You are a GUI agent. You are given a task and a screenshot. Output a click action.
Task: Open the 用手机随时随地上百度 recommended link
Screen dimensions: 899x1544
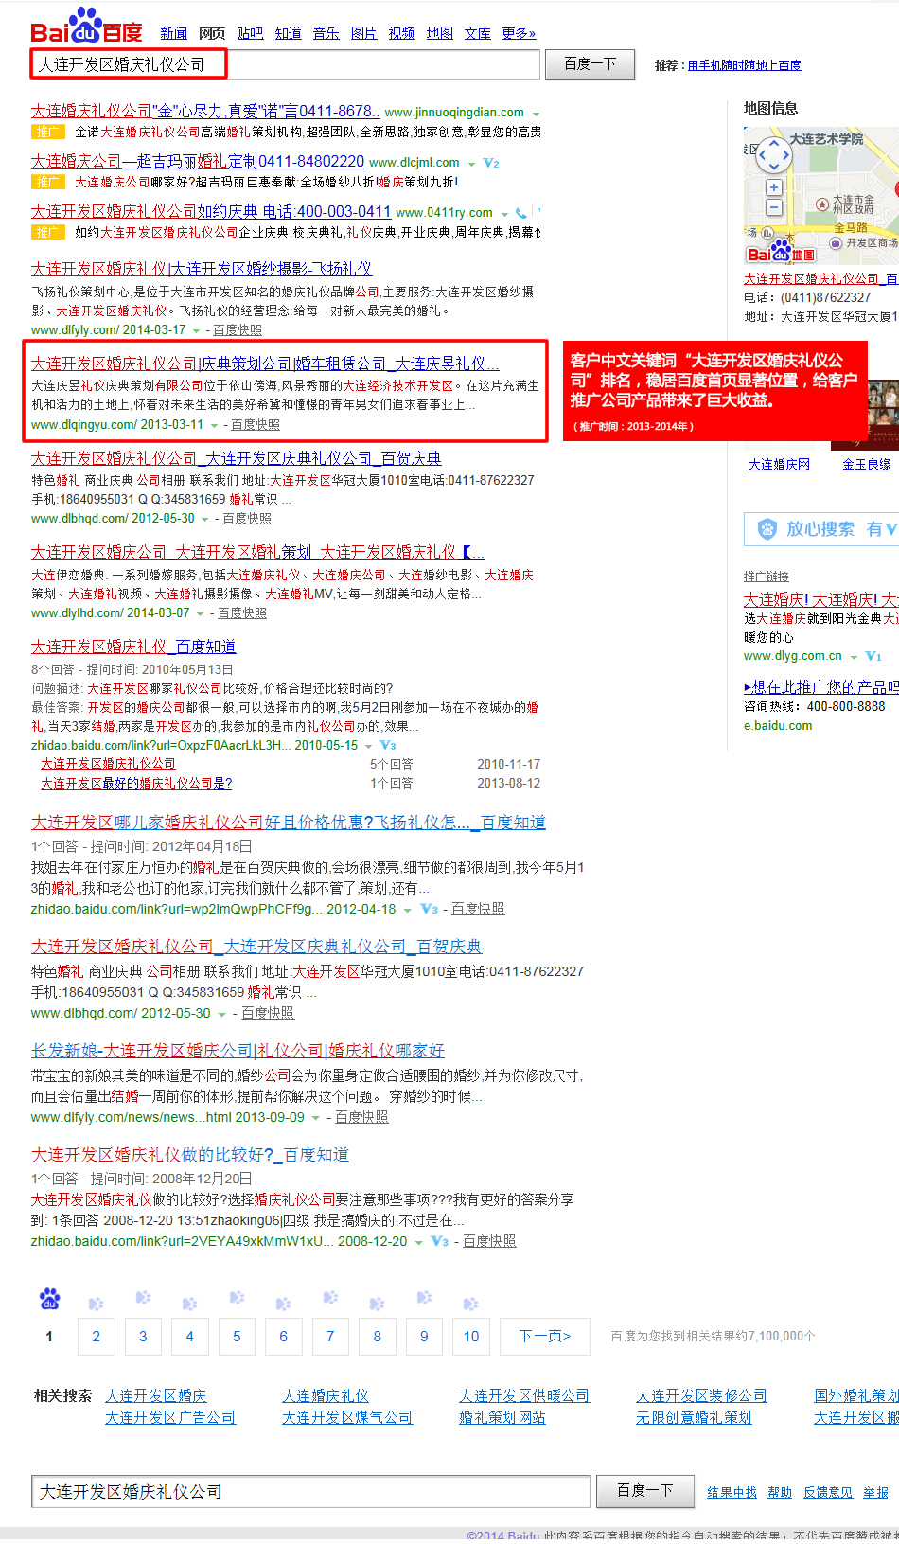(x=744, y=65)
